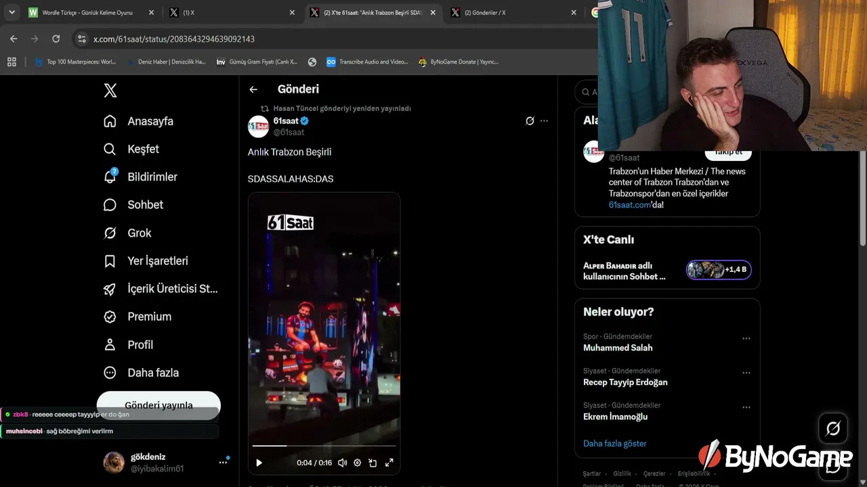Open Grok from the sidebar
867x487 pixels.
(127, 233)
